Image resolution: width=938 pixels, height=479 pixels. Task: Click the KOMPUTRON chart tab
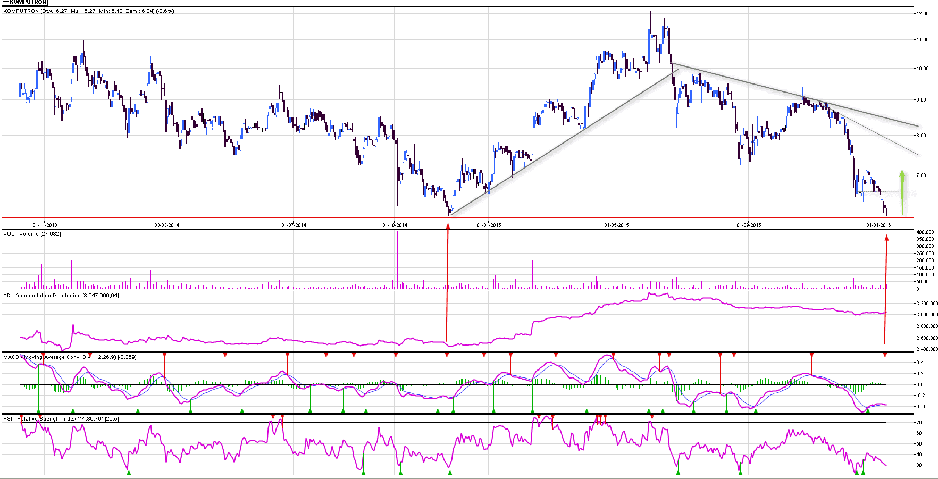(28, 2)
